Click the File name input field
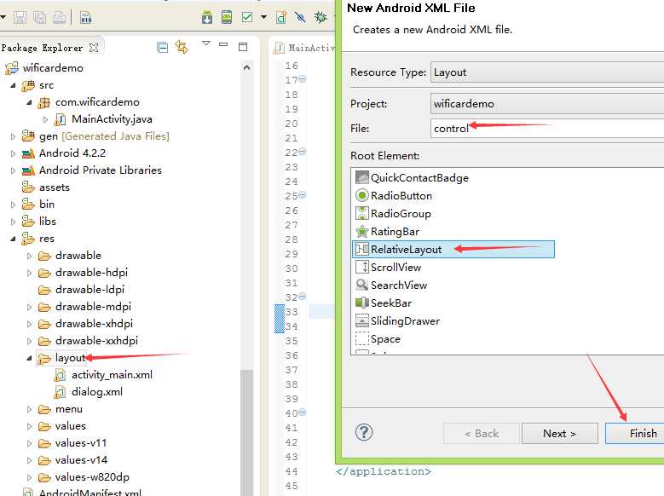 coord(546,129)
